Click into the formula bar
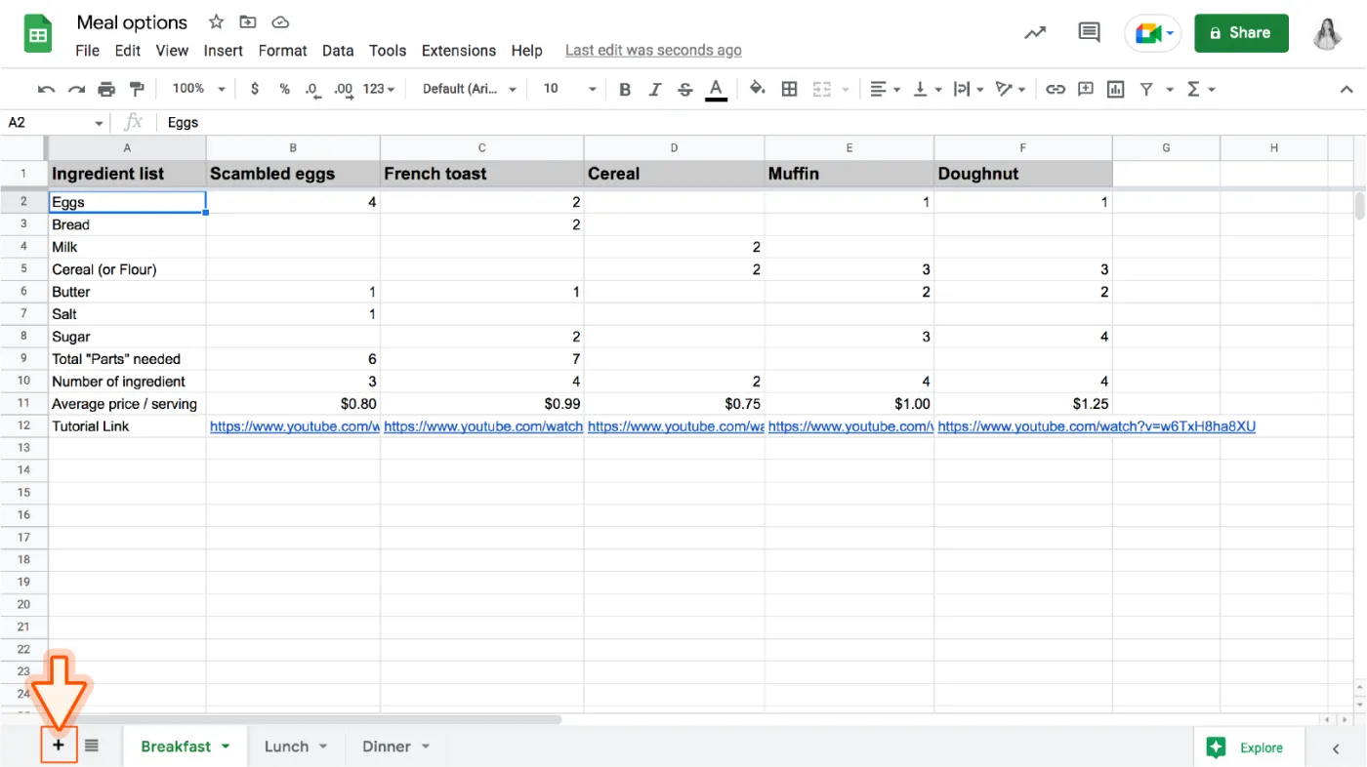The width and height of the screenshot is (1367, 767). pos(762,122)
